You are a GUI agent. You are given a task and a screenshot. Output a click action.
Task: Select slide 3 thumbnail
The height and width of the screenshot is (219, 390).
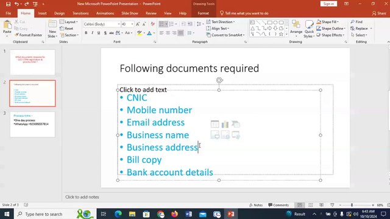point(32,124)
